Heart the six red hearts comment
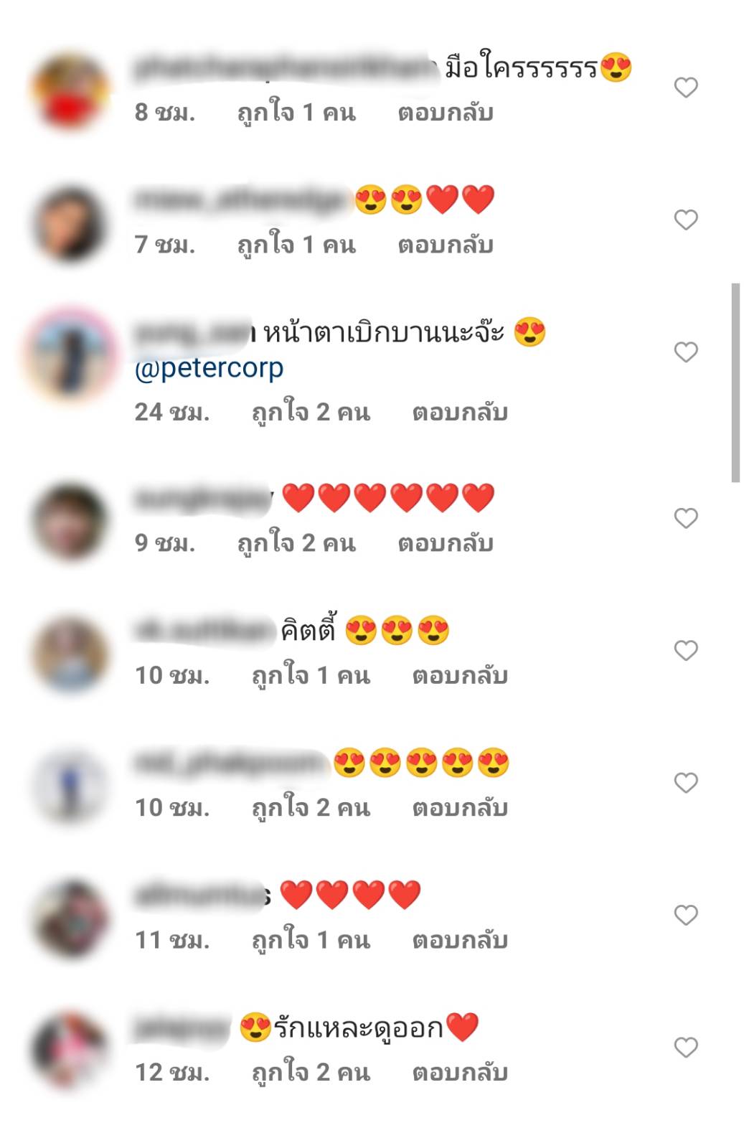Viewport: 744px width, 1133px height. pos(686,518)
